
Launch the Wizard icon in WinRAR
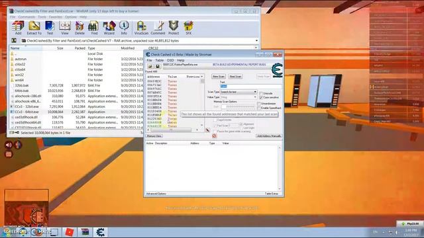click(x=109, y=28)
